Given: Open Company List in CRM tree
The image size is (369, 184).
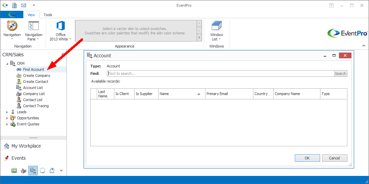Looking at the screenshot, I should coord(34,94).
